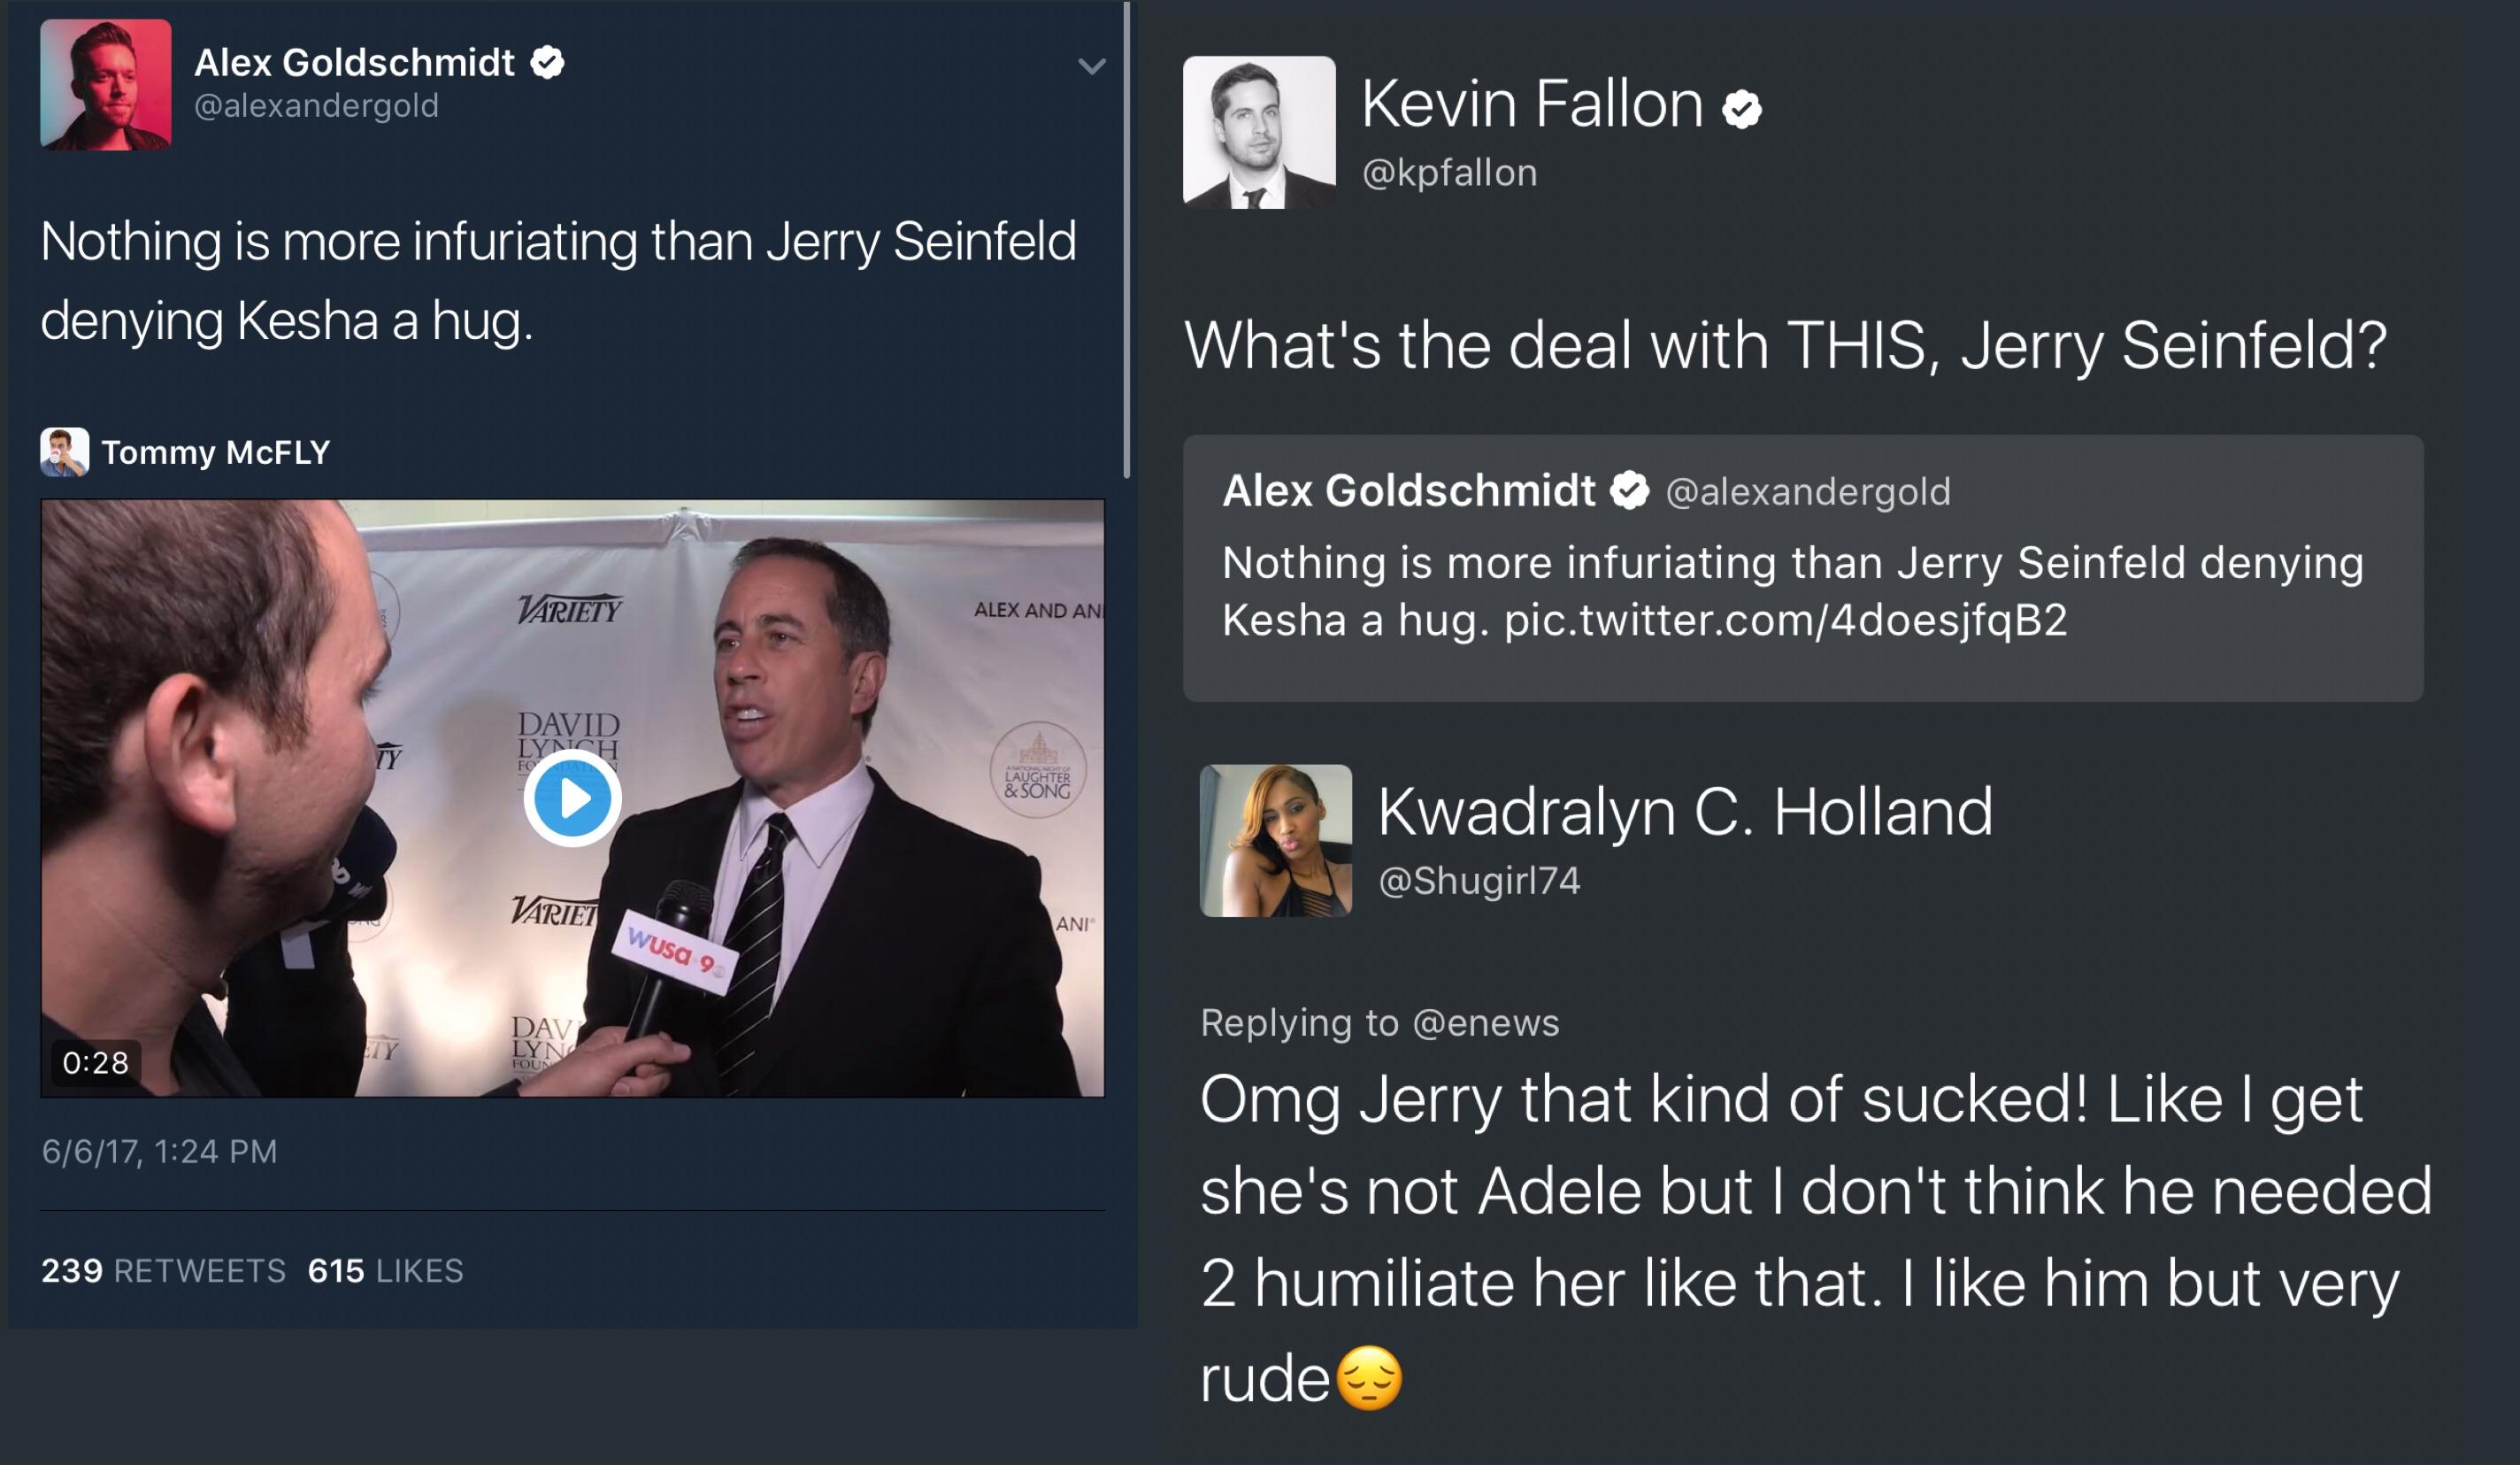2520x1465 pixels.
Task: Expand the tweet options chevron
Action: 1091,67
